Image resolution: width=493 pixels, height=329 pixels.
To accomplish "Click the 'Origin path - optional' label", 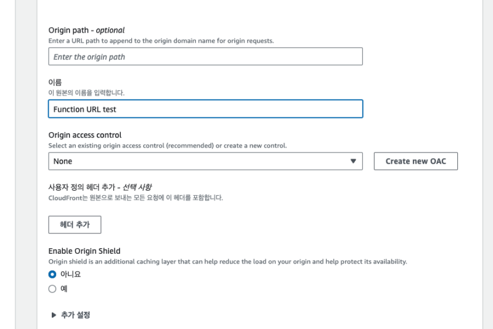I will point(86,30).
